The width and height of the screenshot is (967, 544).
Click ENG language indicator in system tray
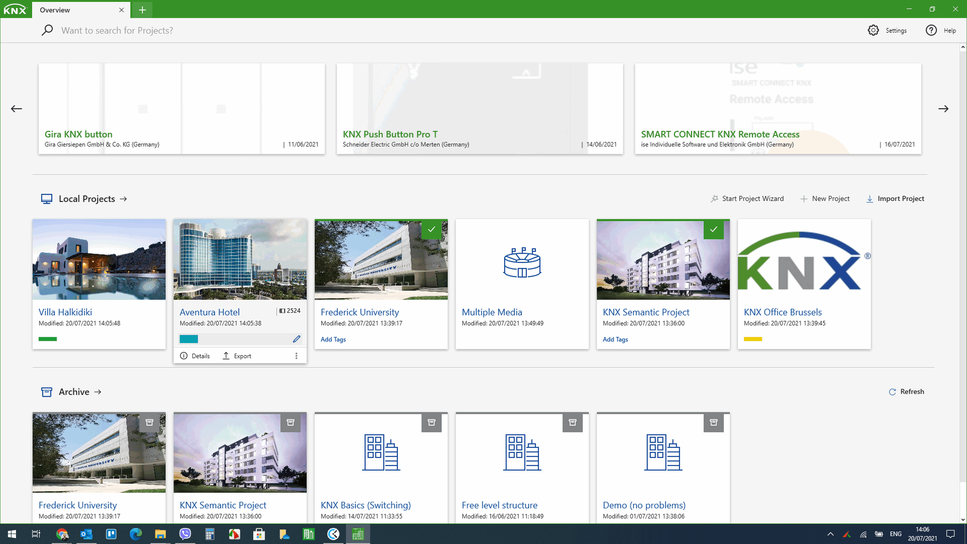tap(895, 534)
